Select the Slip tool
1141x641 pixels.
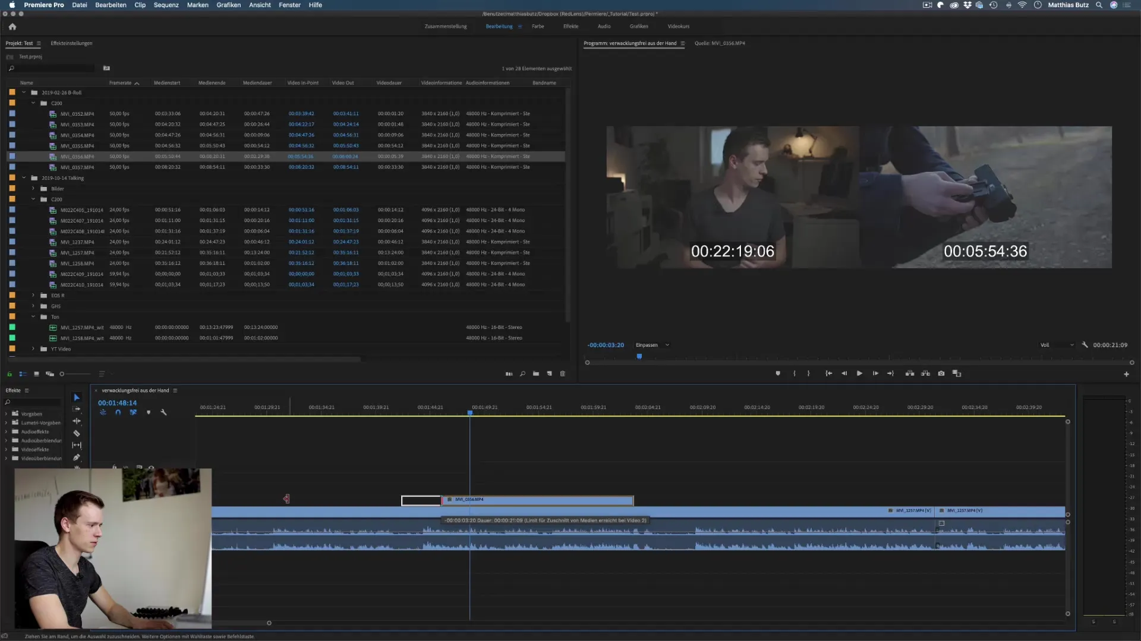(x=77, y=445)
